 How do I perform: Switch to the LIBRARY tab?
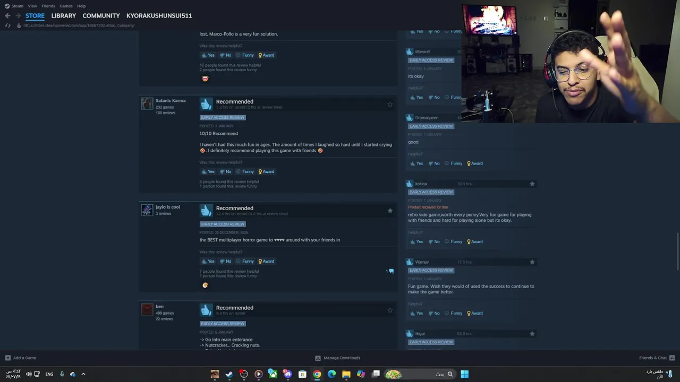[64, 15]
